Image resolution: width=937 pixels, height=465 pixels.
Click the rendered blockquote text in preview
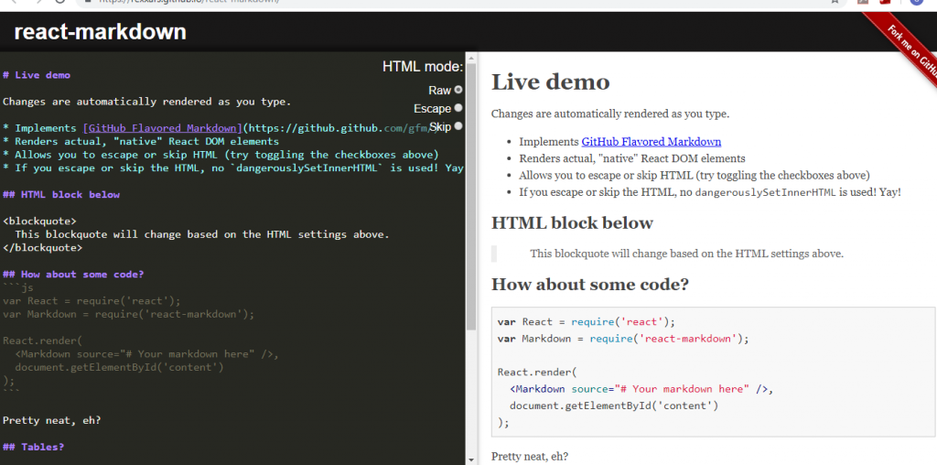coord(686,254)
